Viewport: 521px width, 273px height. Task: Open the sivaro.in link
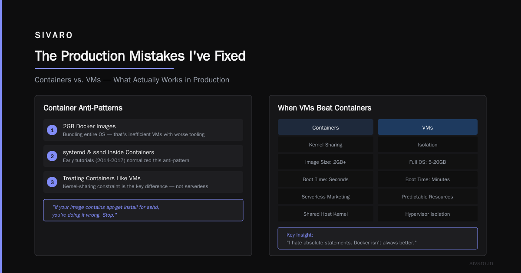[x=481, y=263]
